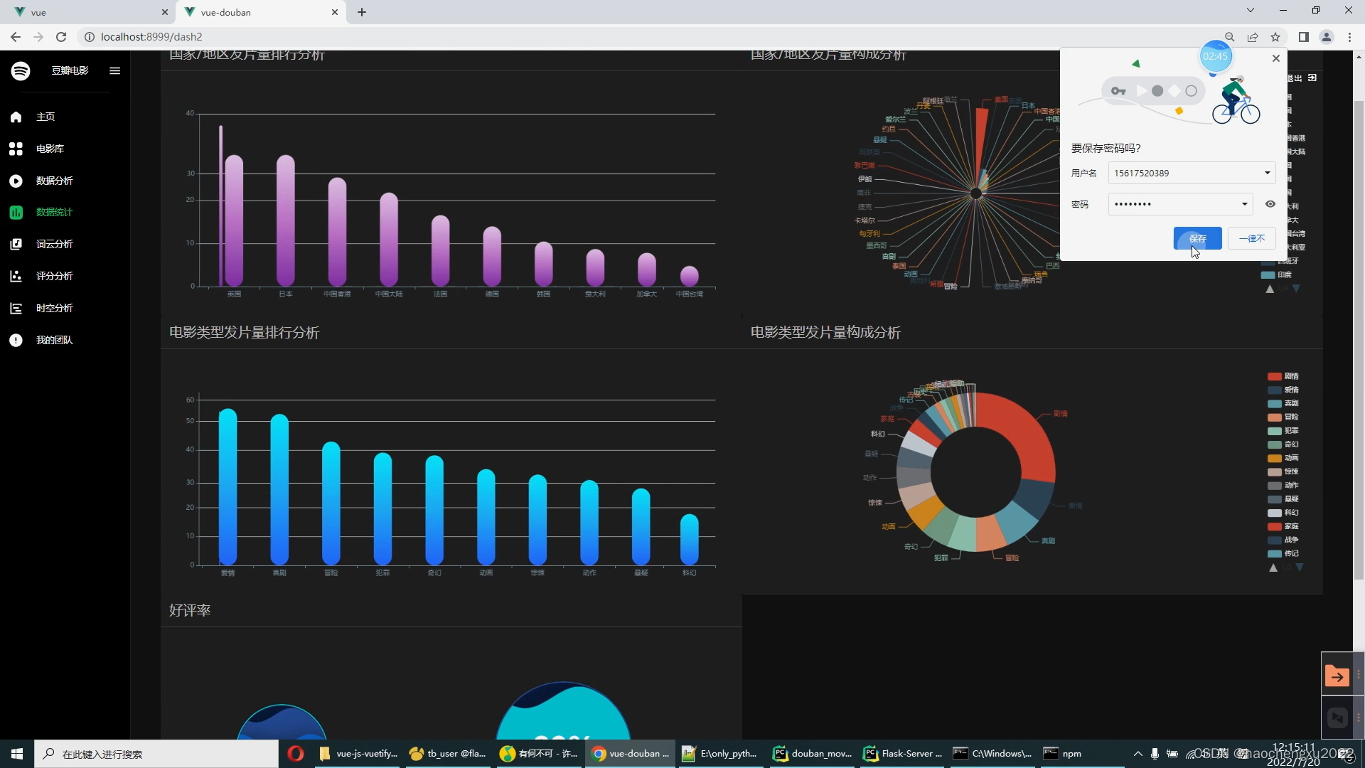Open the 我的团队 info icon
Viewport: 1365px width, 768px height.
coord(16,340)
